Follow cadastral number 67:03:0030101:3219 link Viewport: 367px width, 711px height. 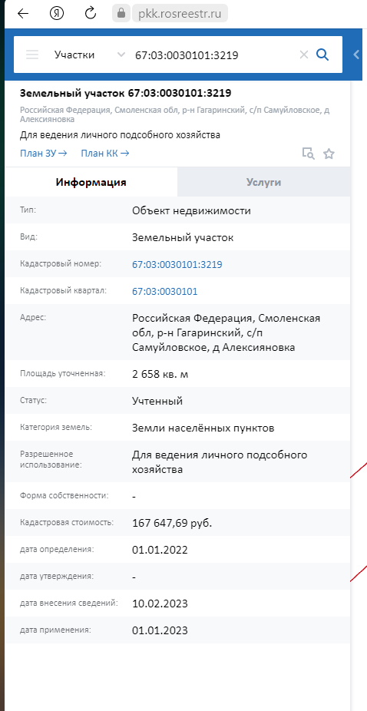177,264
